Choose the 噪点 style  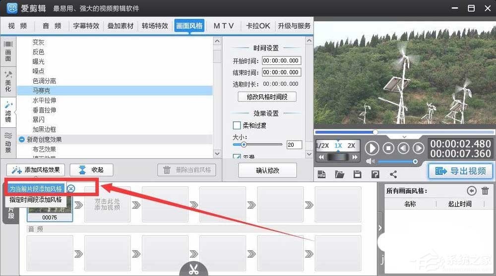click(x=38, y=71)
